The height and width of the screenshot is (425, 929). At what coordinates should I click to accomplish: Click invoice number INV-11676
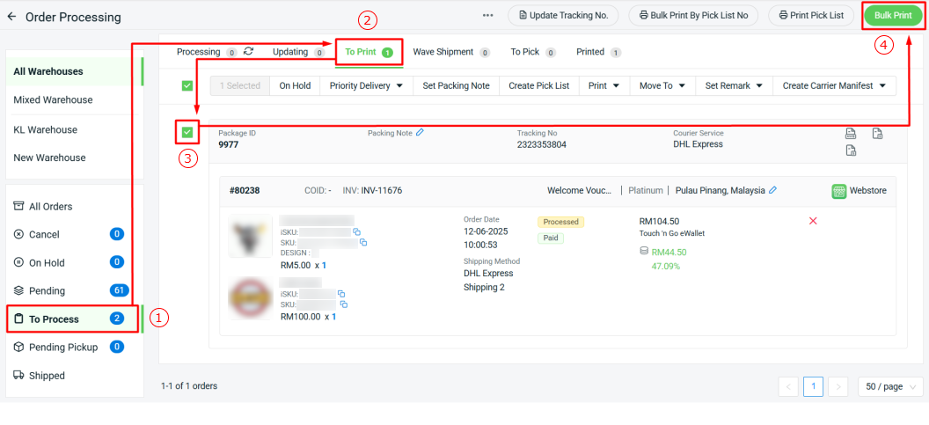click(x=382, y=191)
